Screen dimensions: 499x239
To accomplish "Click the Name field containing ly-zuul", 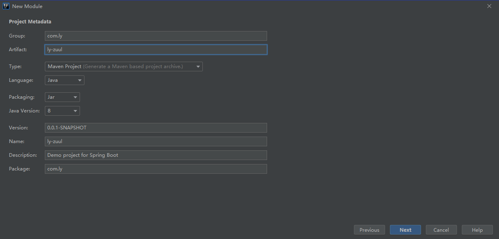I will pyautogui.click(x=156, y=141).
